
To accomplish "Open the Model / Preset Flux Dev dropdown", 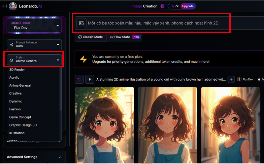I will (34, 25).
